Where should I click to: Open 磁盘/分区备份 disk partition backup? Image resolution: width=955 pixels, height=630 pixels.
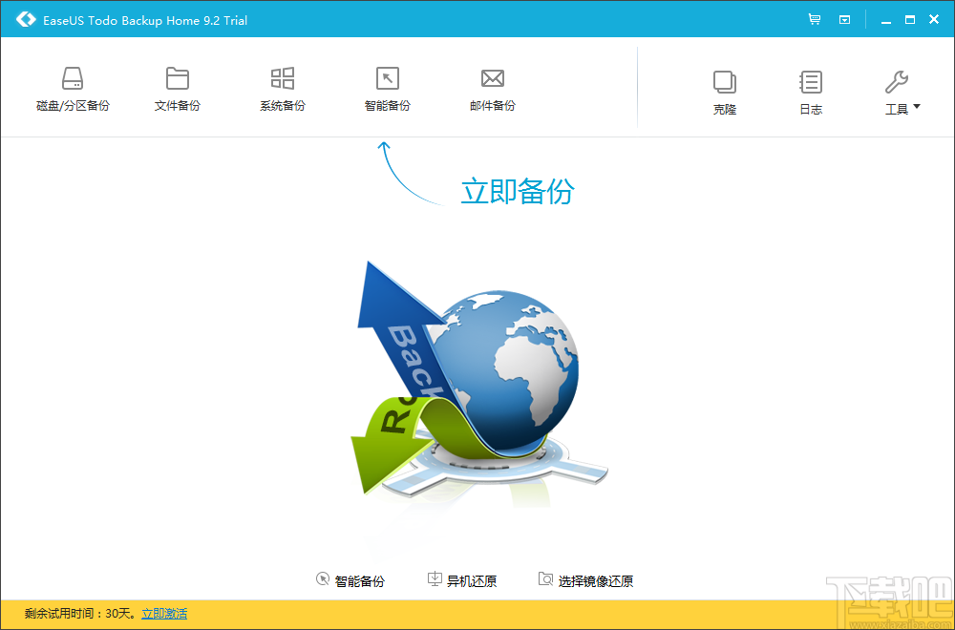73,87
